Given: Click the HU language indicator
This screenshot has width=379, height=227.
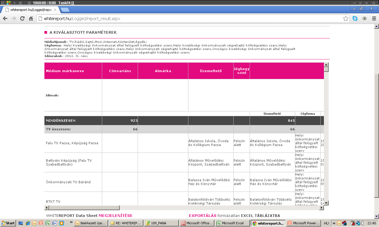Looking at the screenshot, I should coord(326,223).
